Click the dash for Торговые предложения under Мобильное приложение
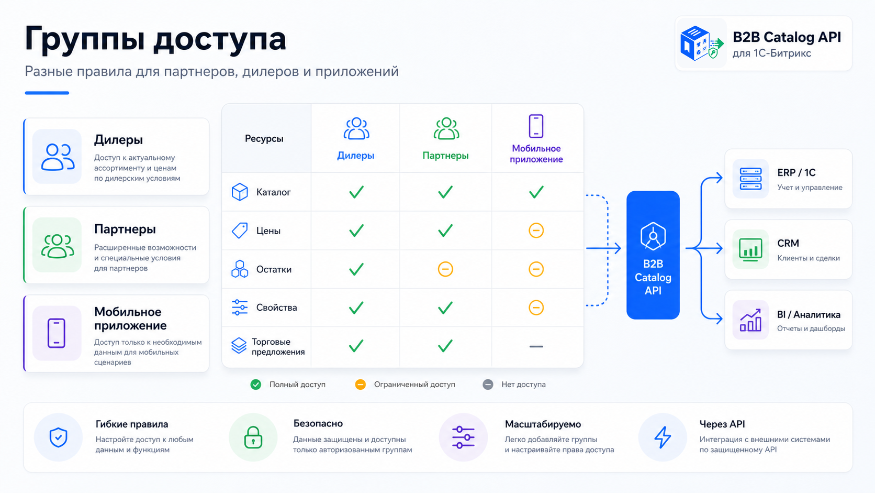 (536, 346)
